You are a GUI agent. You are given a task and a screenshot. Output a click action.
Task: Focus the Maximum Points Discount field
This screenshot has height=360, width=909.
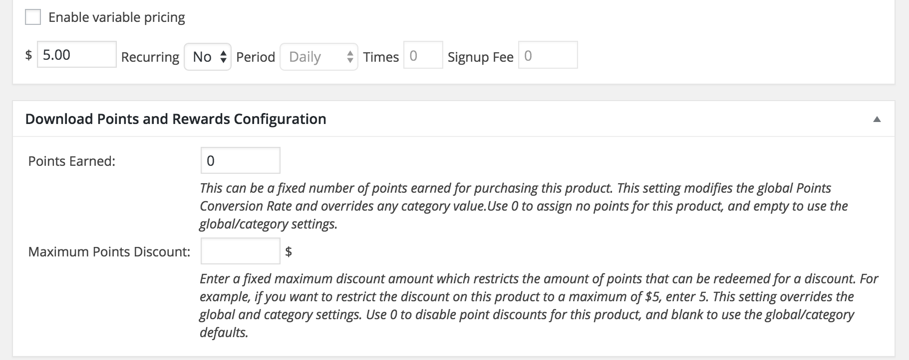(x=240, y=251)
